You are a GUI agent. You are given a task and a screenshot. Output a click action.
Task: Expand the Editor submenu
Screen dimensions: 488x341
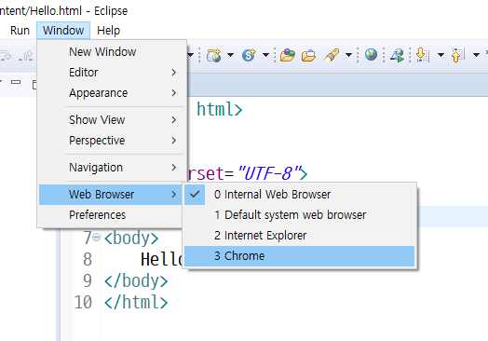(112, 73)
